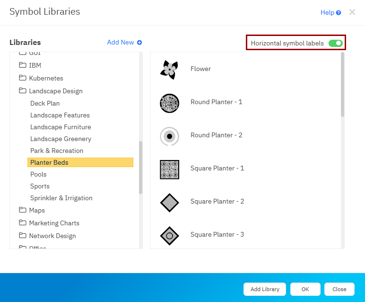Click the Help question mark icon
Viewport: 365px width, 302px height.
click(339, 13)
